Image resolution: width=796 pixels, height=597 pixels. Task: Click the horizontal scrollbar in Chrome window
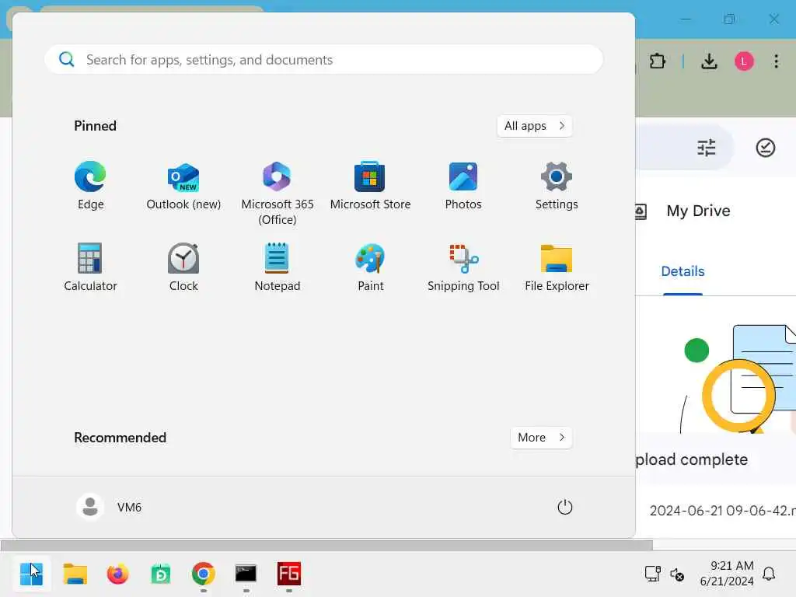pyautogui.click(x=326, y=546)
